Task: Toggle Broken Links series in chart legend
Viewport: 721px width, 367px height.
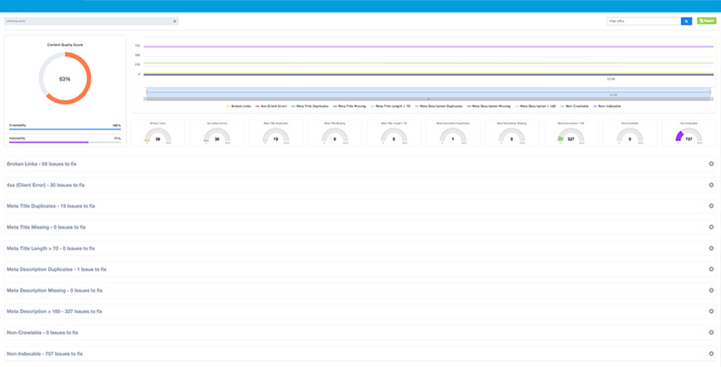Action: 242,106
